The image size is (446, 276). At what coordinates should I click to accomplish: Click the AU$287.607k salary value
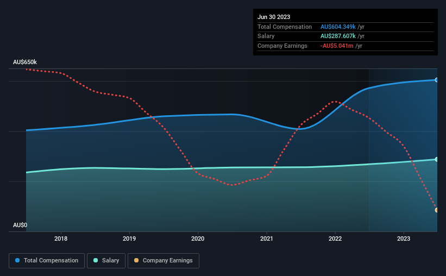338,36
